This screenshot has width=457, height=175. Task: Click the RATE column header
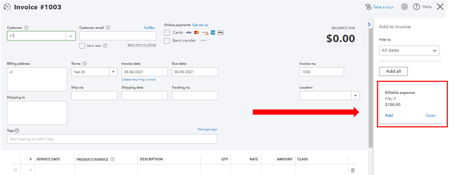(x=253, y=160)
